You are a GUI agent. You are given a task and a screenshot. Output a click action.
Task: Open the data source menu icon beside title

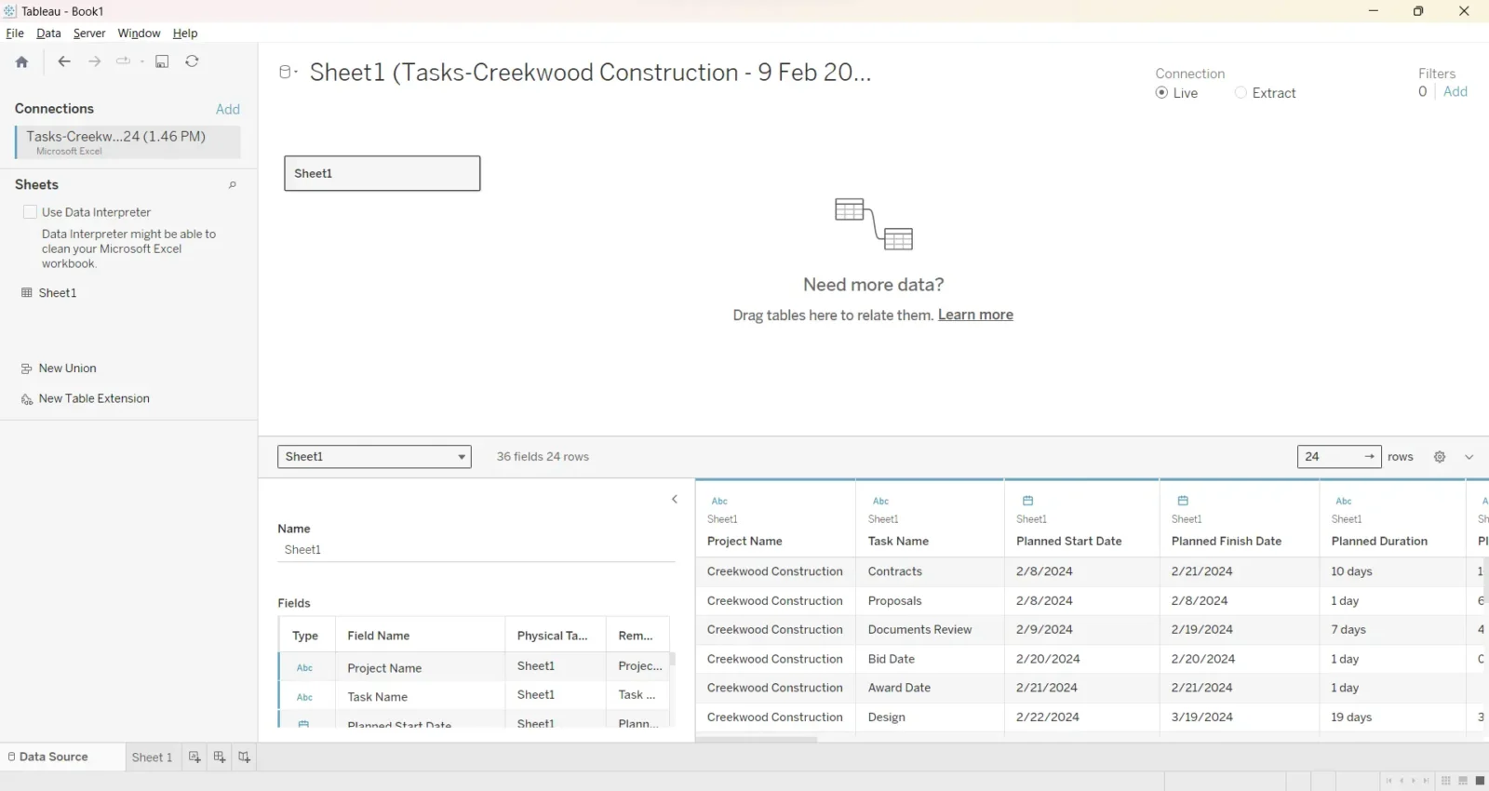point(288,72)
